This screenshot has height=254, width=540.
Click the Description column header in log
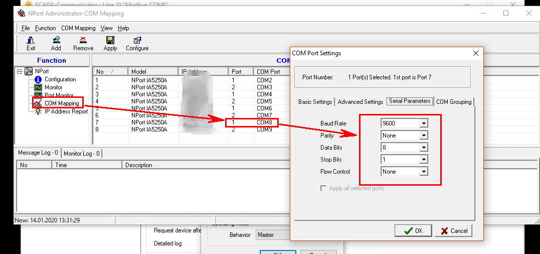coord(206,165)
